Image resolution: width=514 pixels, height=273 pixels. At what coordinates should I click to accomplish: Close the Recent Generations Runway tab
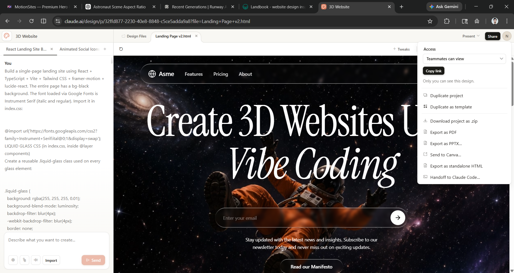(x=233, y=7)
